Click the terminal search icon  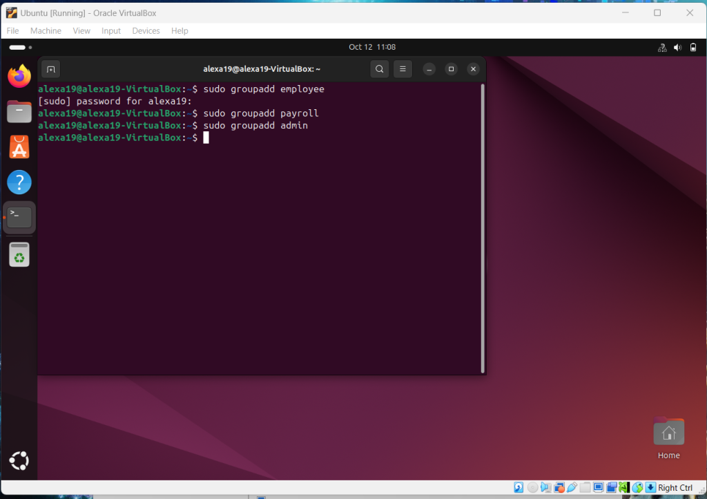pos(379,69)
